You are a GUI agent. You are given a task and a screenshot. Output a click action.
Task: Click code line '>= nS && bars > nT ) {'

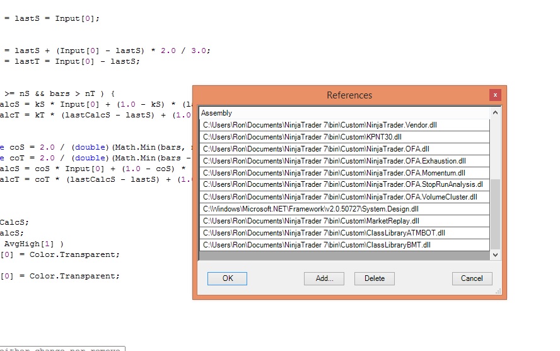click(59, 93)
